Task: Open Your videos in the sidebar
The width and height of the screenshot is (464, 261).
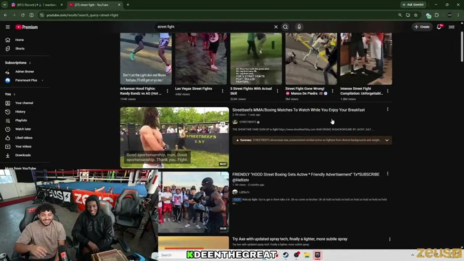Action: [x=23, y=146]
